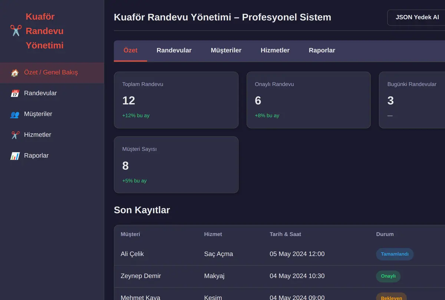Screen dimensions: 445x300
Task: Go to Müşteriler in the sidebar
Action: click(x=52, y=114)
